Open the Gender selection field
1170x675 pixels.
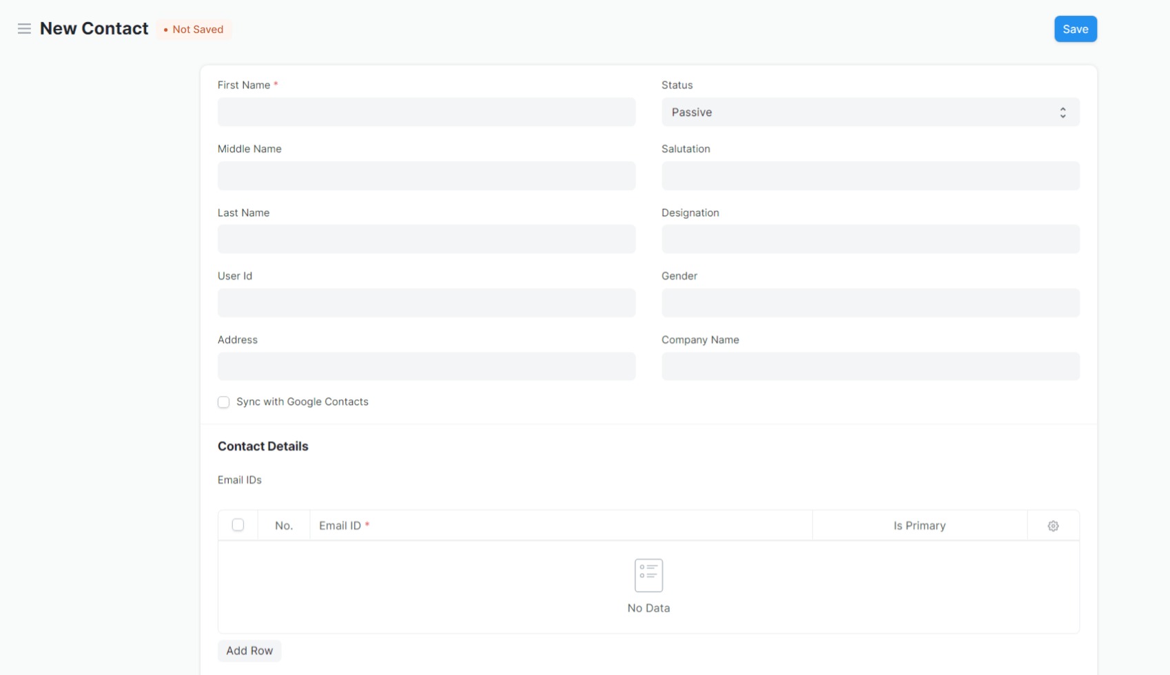(870, 303)
